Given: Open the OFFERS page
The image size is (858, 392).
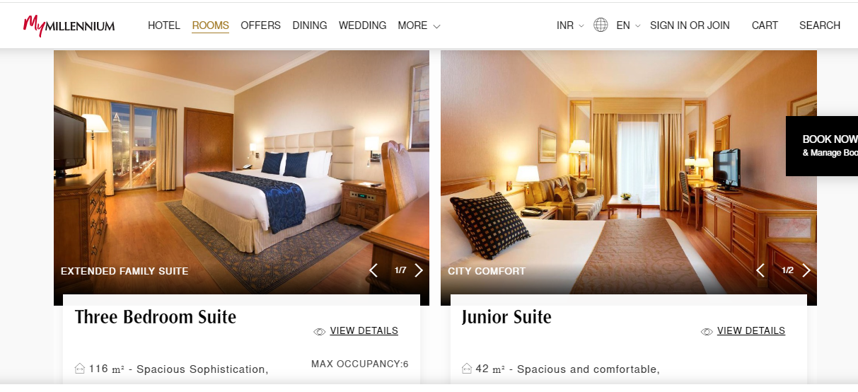Looking at the screenshot, I should [260, 25].
